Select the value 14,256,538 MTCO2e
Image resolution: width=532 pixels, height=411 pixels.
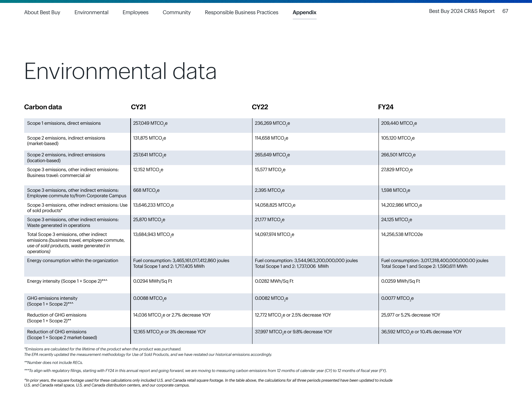click(402, 234)
